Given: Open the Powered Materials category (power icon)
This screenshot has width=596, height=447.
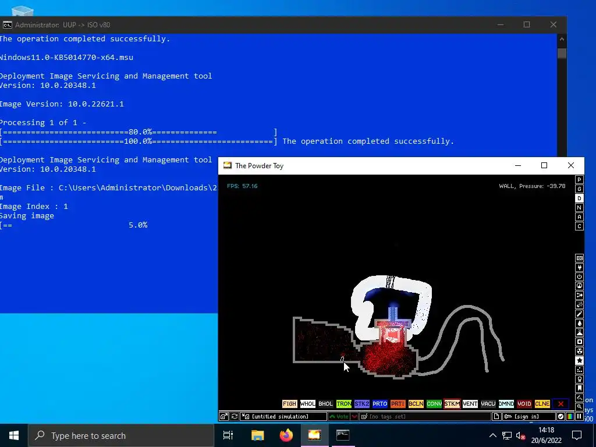Looking at the screenshot, I should pos(579,276).
